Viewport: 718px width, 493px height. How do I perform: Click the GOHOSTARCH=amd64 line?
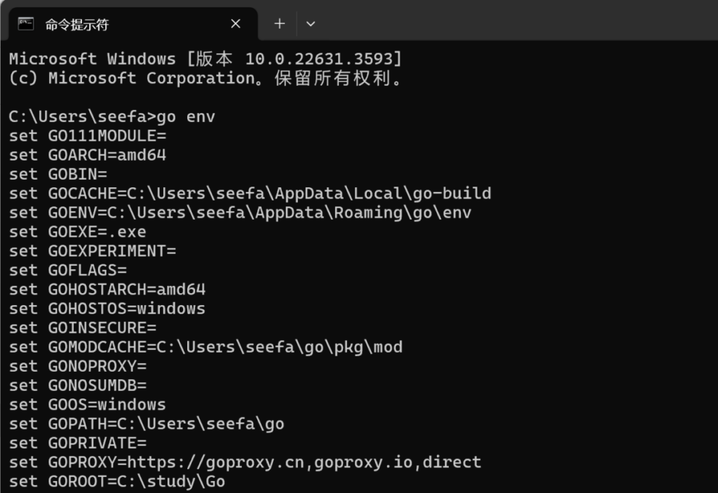click(x=107, y=290)
